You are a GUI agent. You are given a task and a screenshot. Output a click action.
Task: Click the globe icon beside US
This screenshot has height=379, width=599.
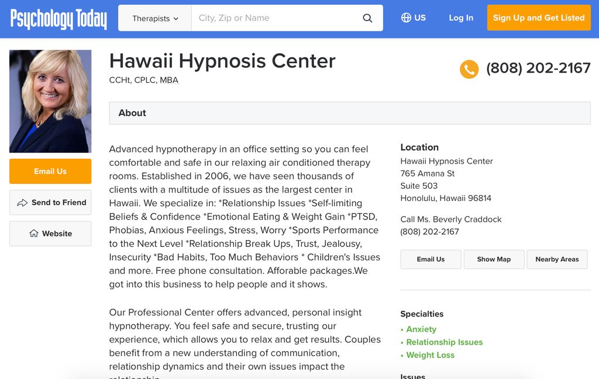tap(406, 18)
